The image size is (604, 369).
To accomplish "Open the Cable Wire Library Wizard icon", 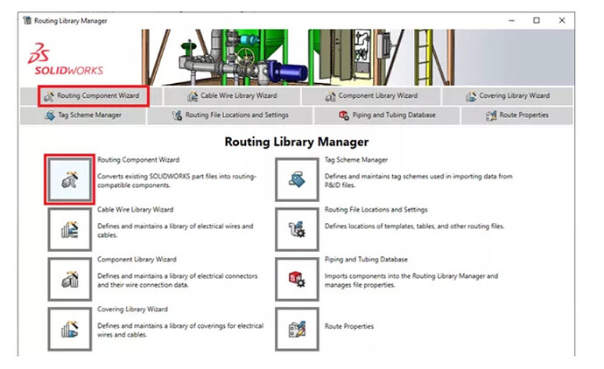I will pyautogui.click(x=69, y=229).
